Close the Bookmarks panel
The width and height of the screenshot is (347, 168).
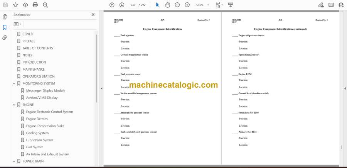93,15
